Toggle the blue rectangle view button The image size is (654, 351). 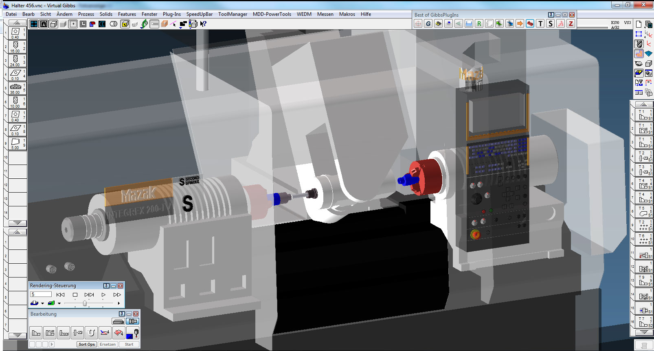pos(34,24)
